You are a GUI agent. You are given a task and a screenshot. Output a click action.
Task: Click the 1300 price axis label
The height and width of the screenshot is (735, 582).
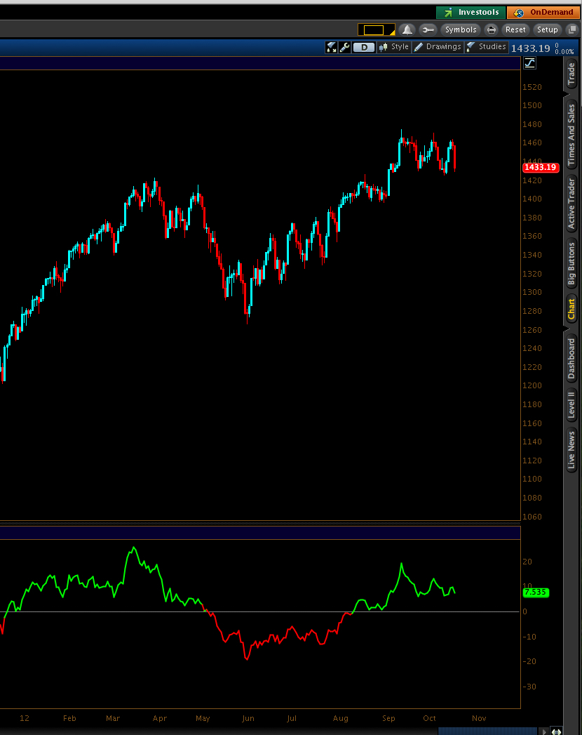click(x=532, y=292)
